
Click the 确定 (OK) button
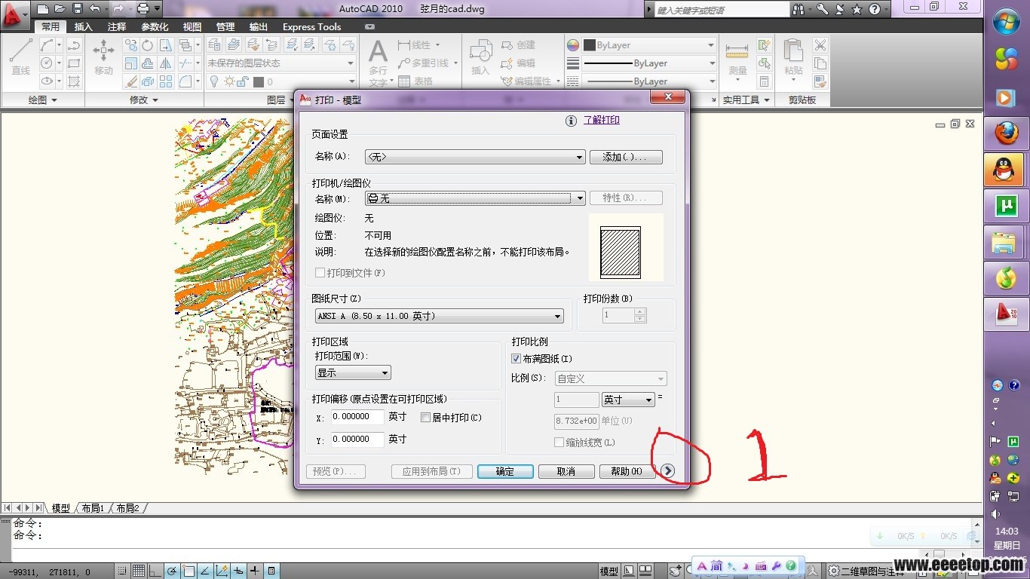tap(505, 471)
